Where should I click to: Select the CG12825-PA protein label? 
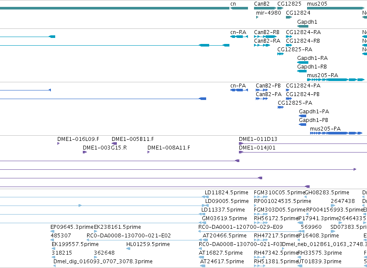pos(295,103)
